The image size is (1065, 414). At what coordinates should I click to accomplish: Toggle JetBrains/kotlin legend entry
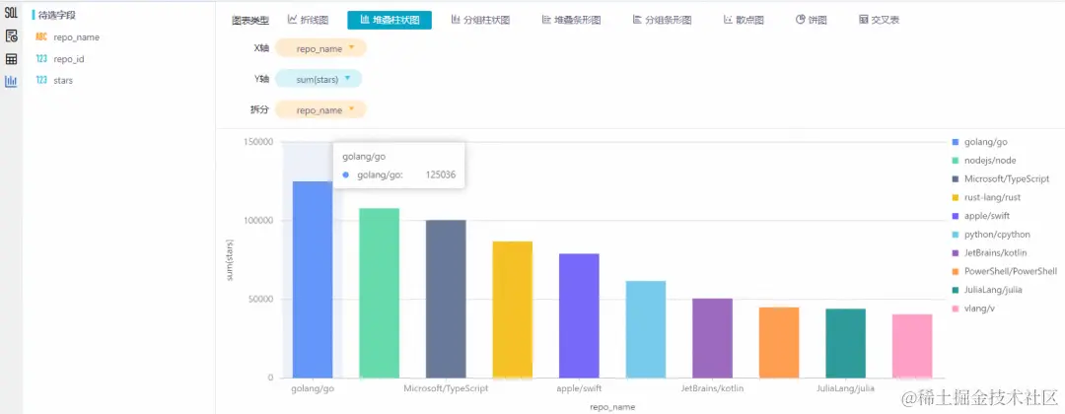point(989,252)
